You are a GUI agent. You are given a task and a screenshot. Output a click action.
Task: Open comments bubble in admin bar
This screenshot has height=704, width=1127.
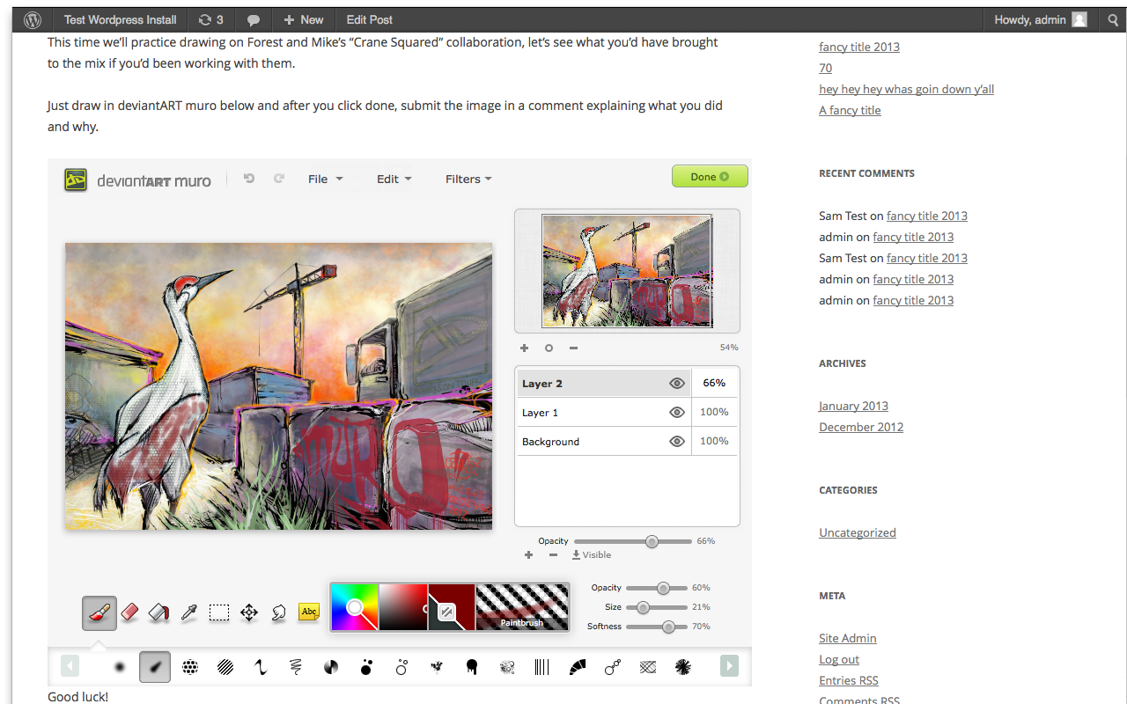[x=253, y=19]
